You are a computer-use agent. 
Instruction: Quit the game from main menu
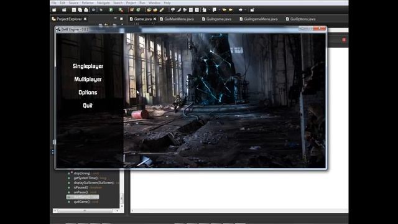tap(88, 105)
